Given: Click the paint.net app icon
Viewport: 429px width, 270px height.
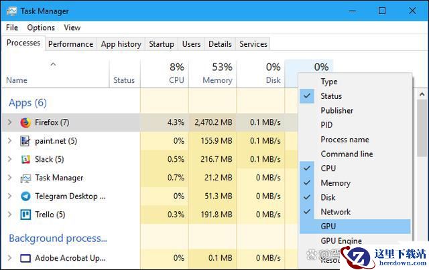Looking at the screenshot, I should 25,141.
